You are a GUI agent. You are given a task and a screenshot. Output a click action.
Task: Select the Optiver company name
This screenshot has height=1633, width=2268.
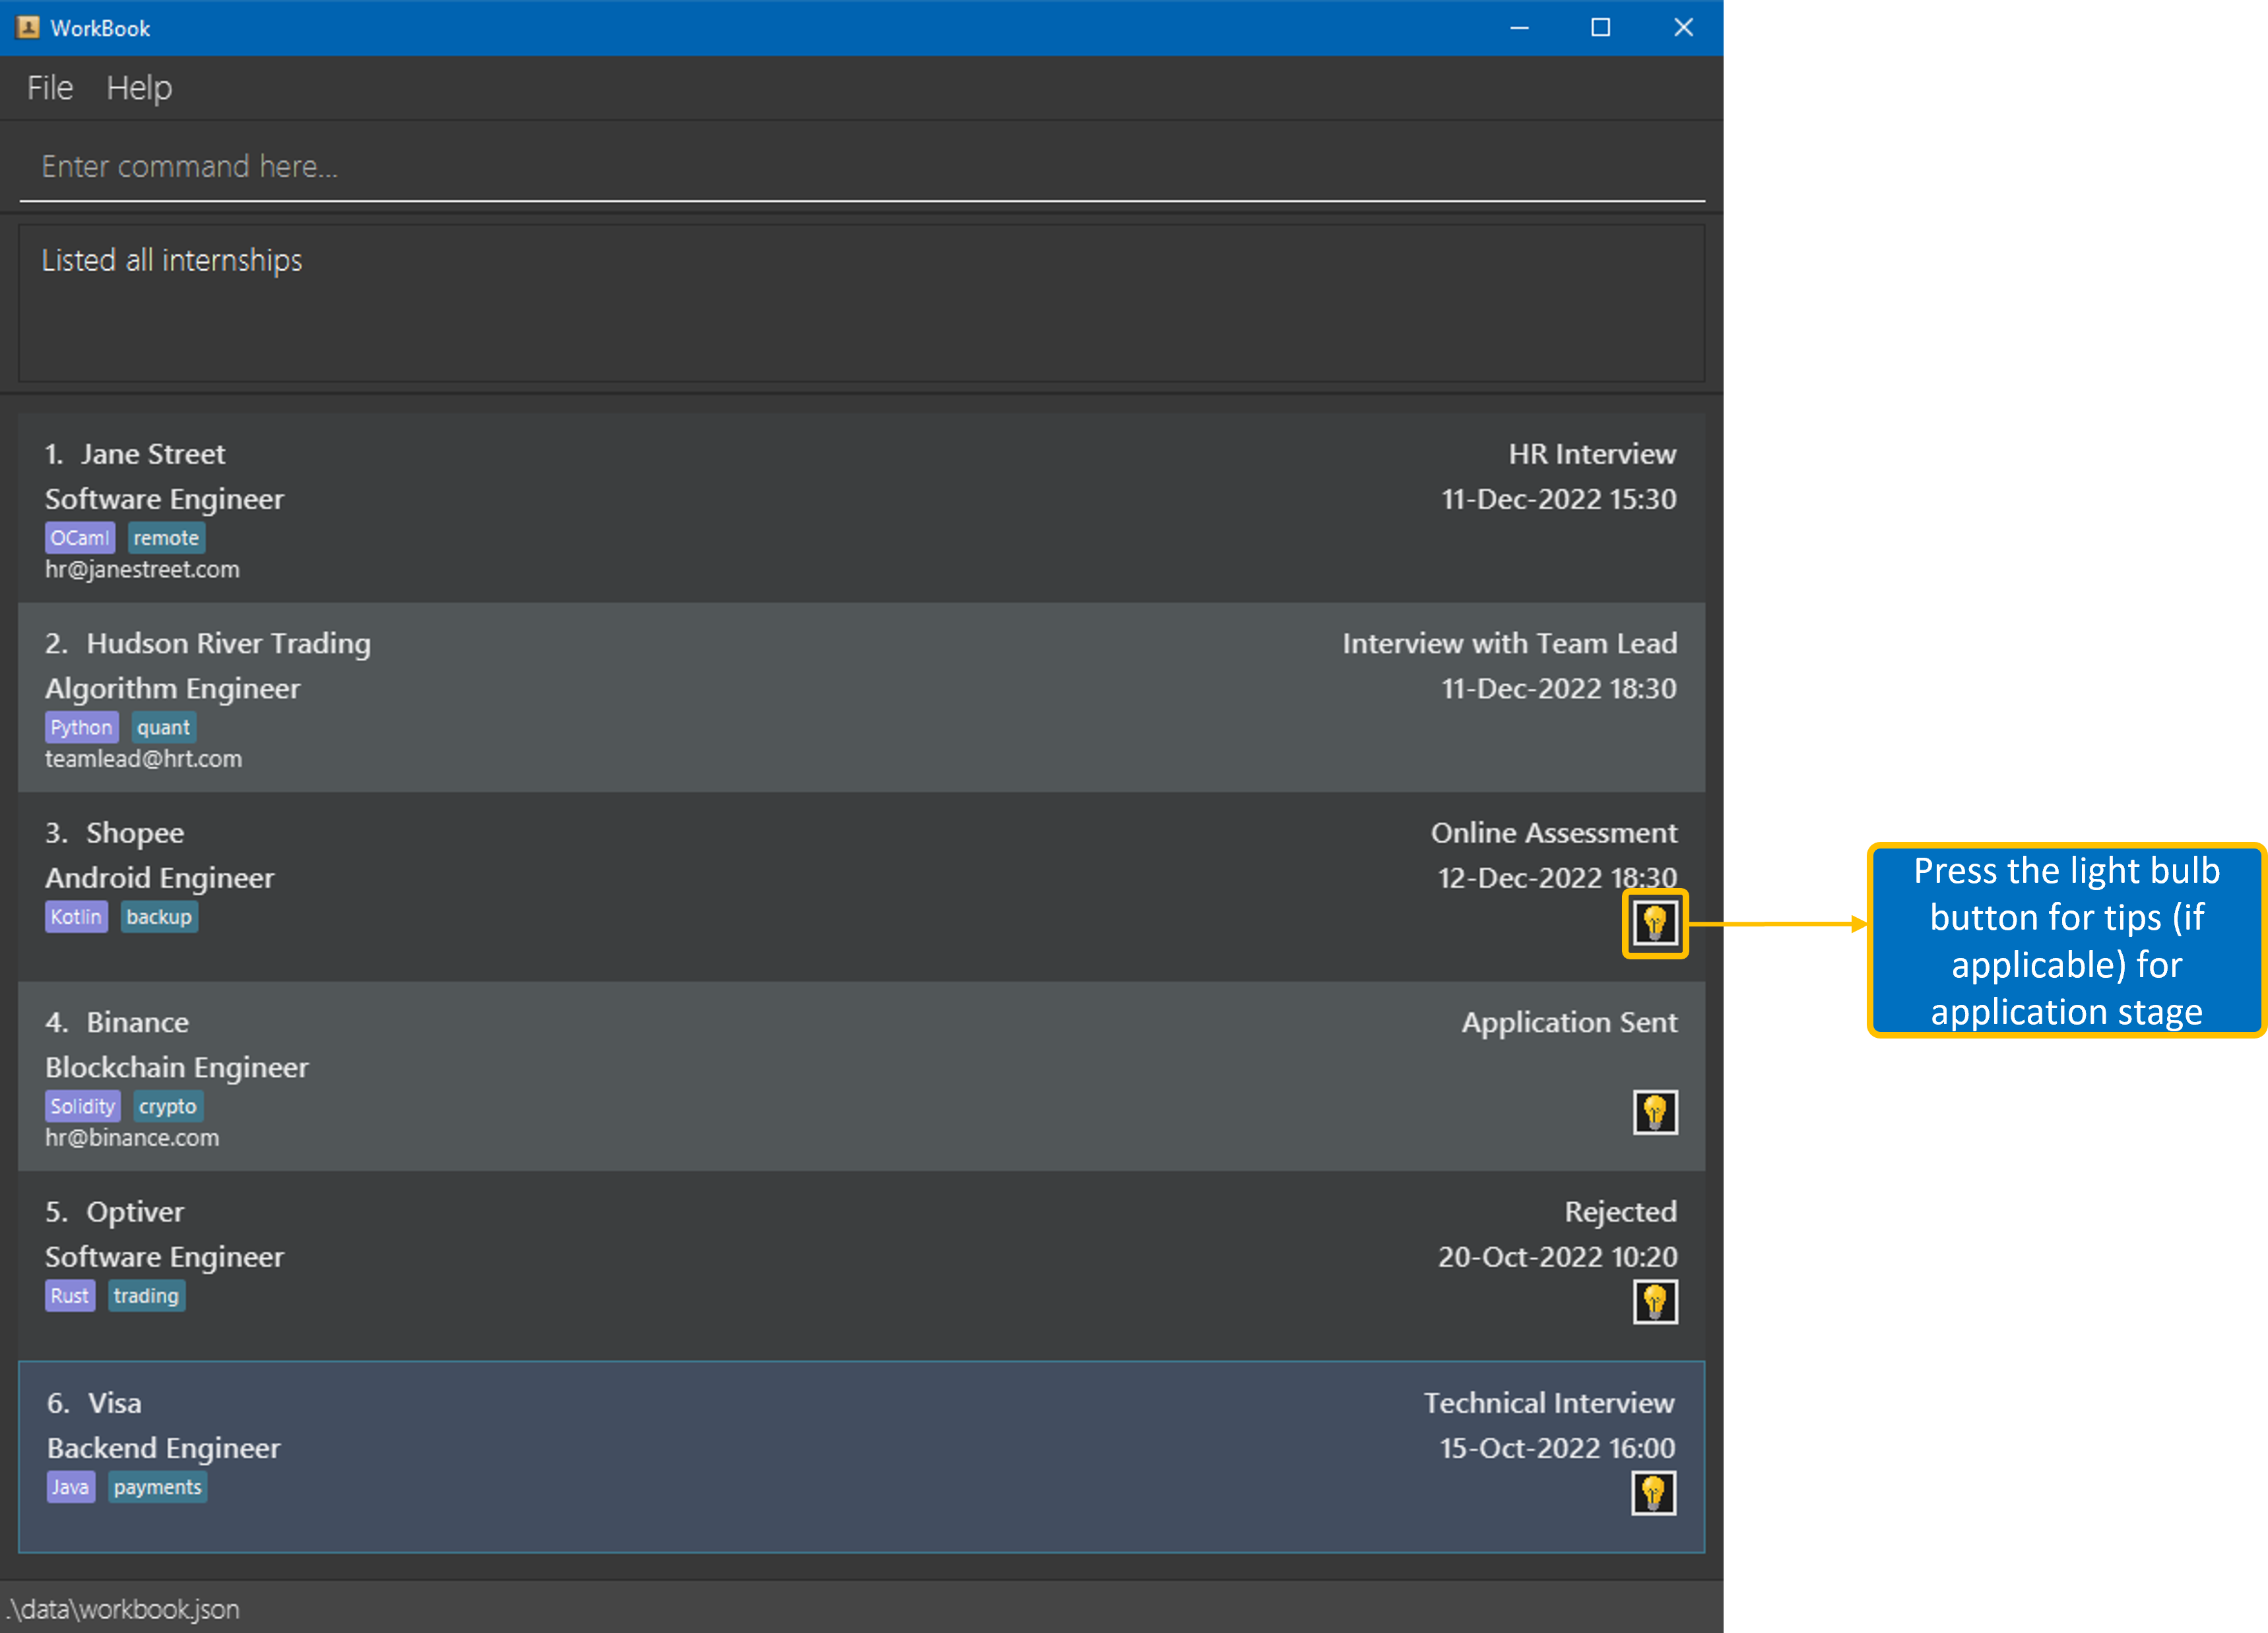[x=135, y=1212]
